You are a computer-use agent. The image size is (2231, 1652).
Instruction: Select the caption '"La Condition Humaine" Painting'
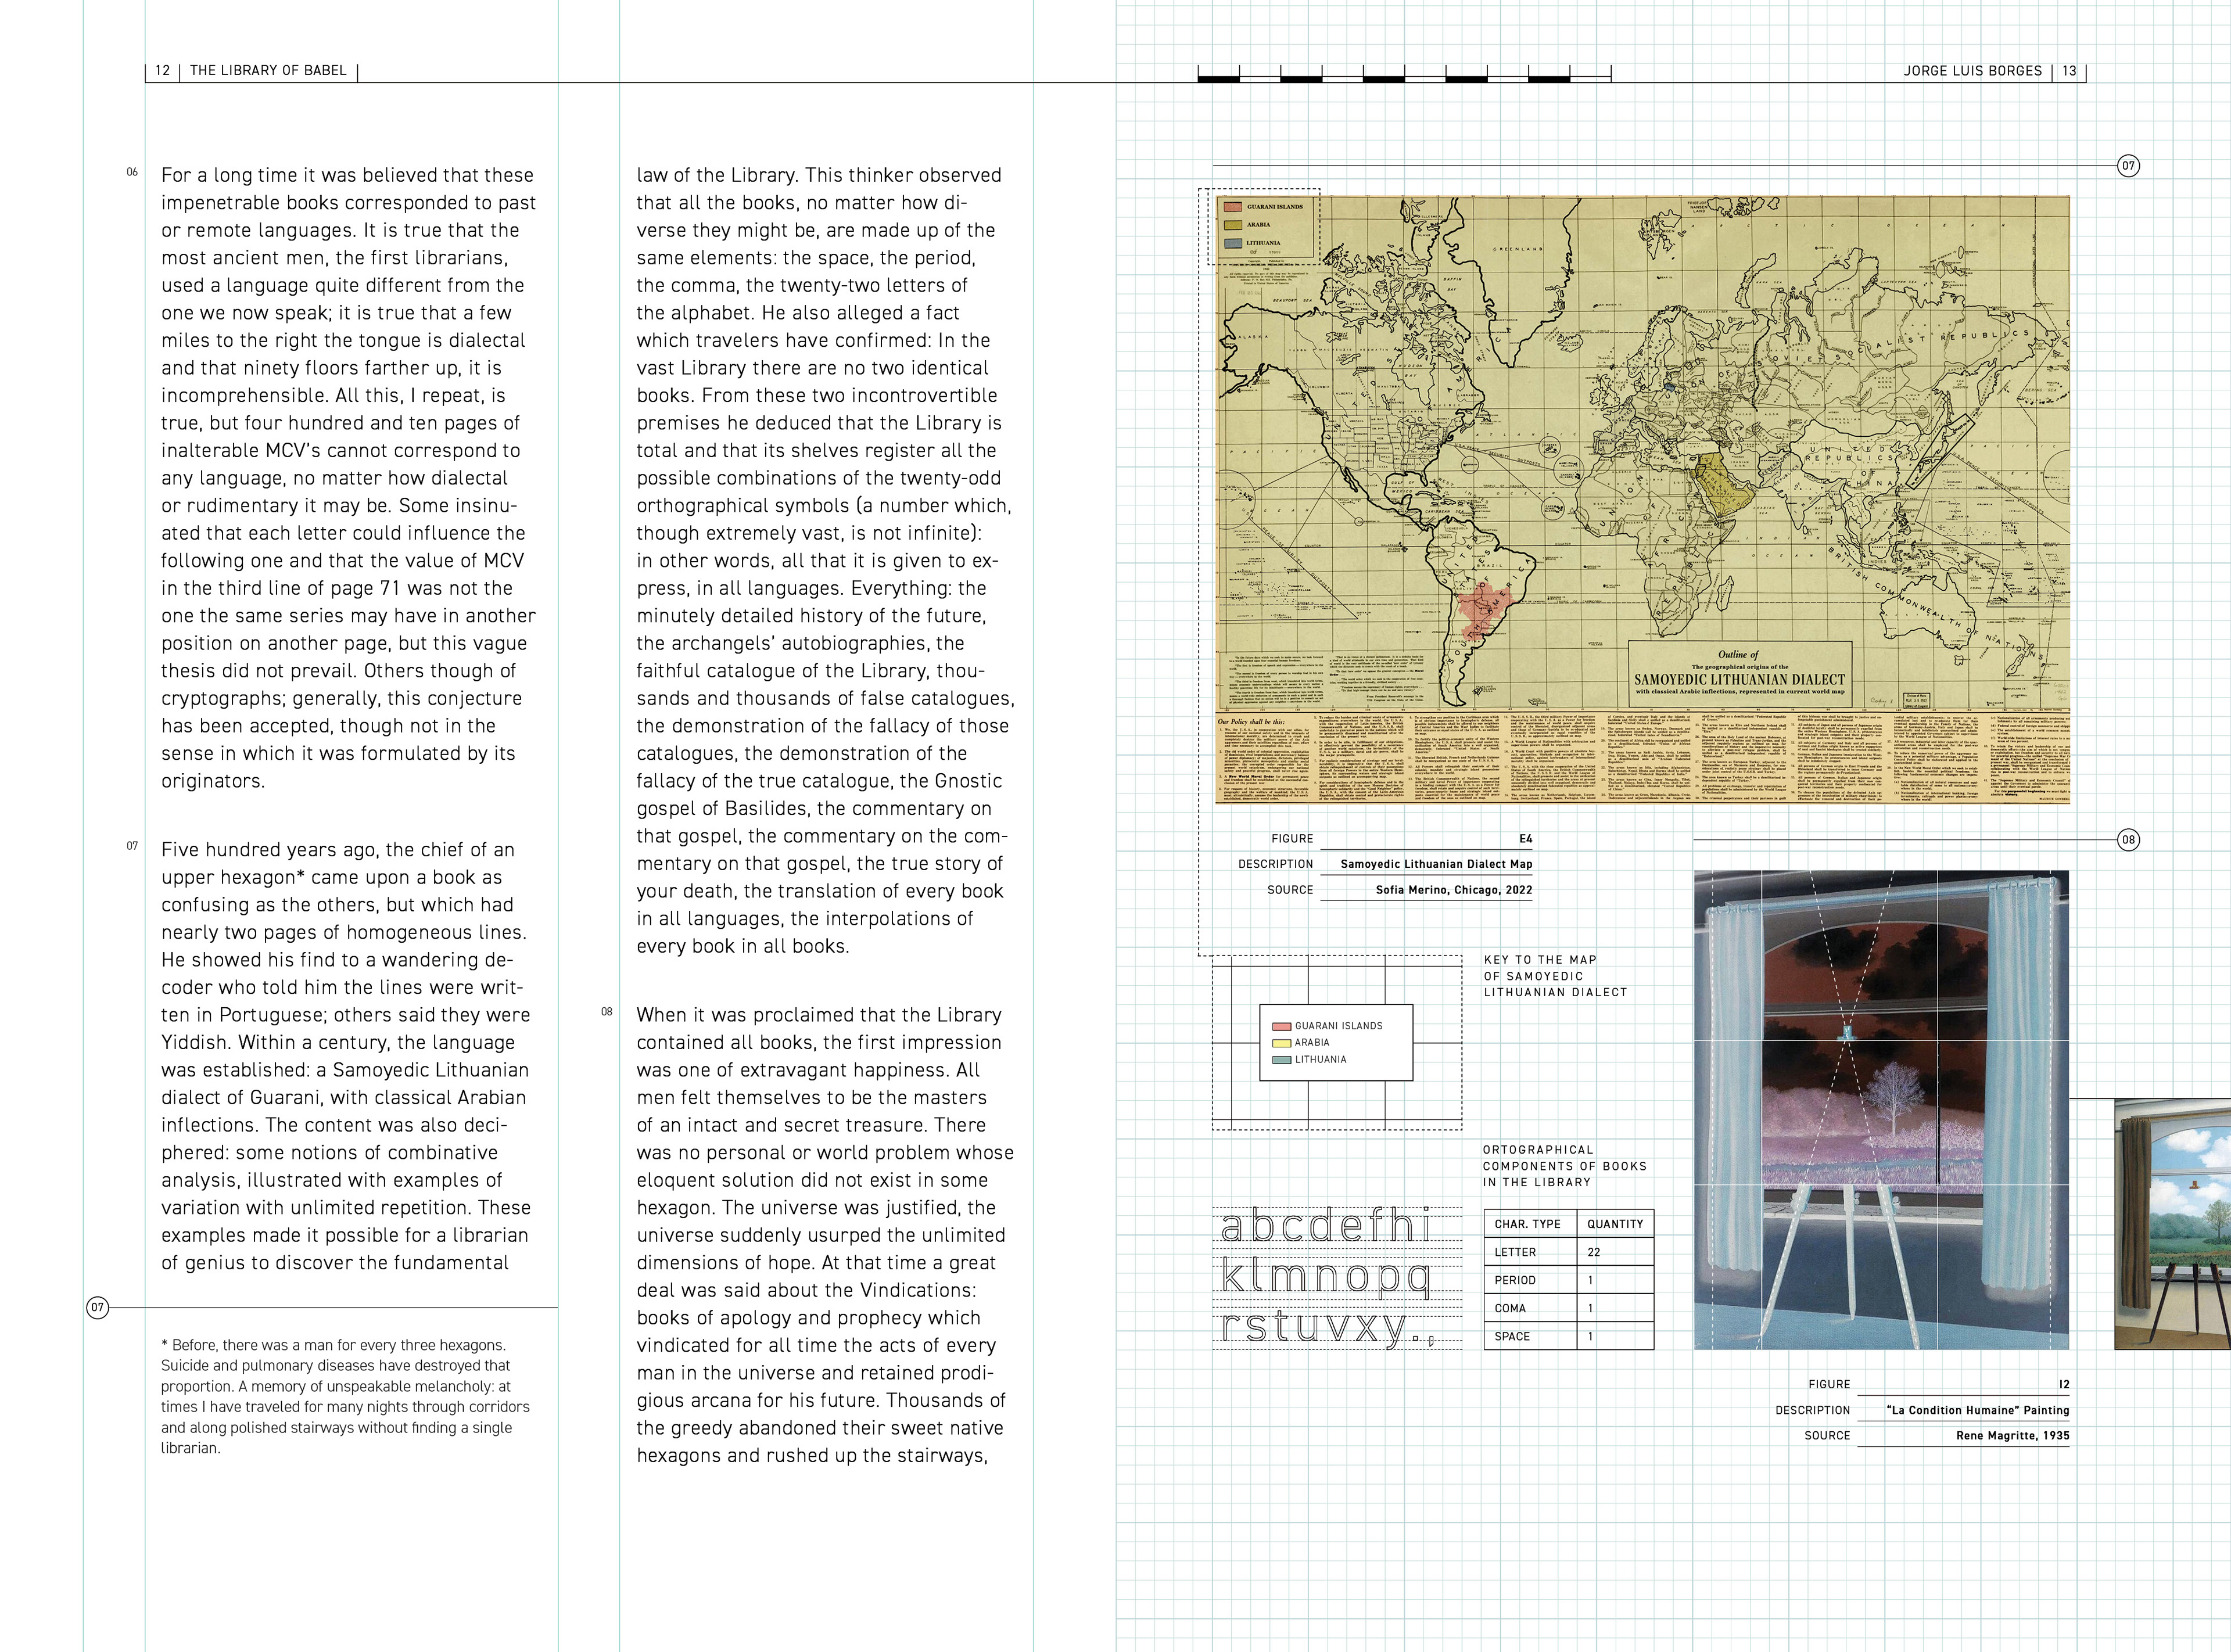(x=1977, y=1410)
